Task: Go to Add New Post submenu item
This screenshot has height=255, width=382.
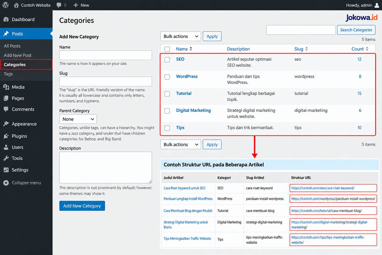Action: coord(18,55)
